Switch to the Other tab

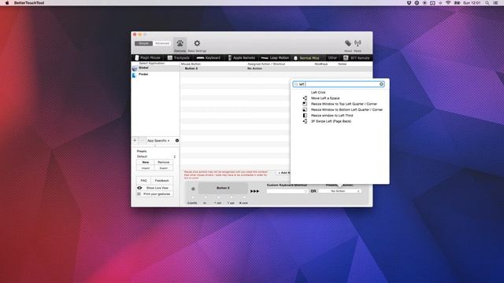point(332,57)
